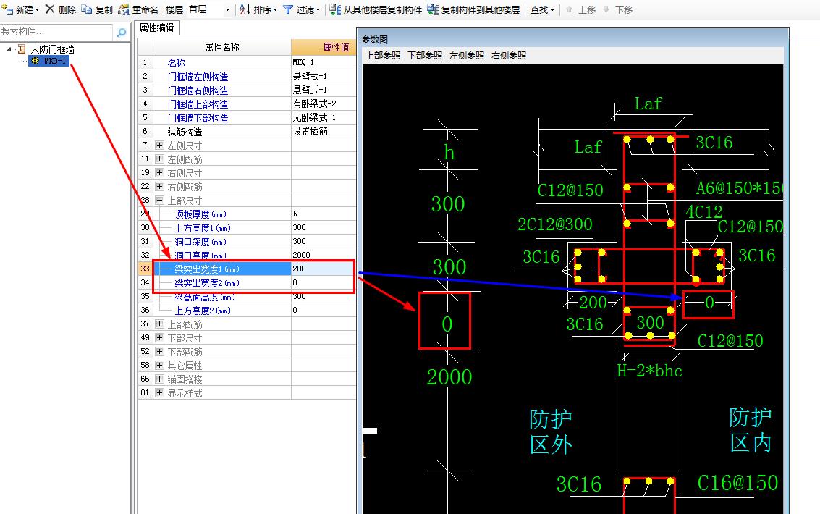This screenshot has width=820, height=514.
Task: Expand the 下部配筋 group
Action: 159,351
